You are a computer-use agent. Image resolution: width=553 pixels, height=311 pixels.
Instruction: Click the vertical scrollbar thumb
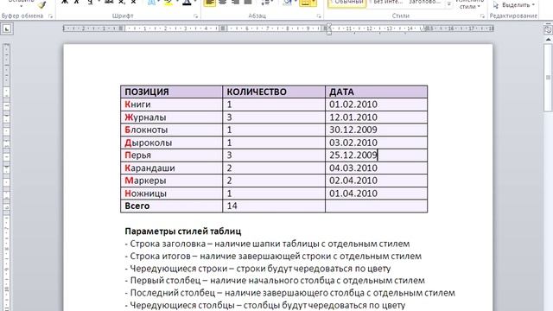pyautogui.click(x=548, y=78)
